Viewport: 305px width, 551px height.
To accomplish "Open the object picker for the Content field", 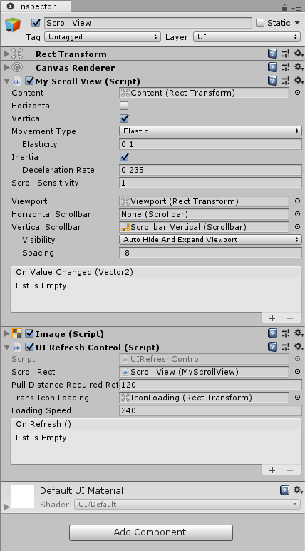I will 297,93.
